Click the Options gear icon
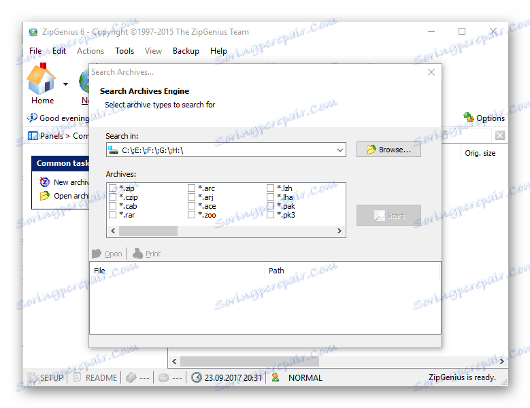Screen dimensions: 530x408 (x=469, y=117)
